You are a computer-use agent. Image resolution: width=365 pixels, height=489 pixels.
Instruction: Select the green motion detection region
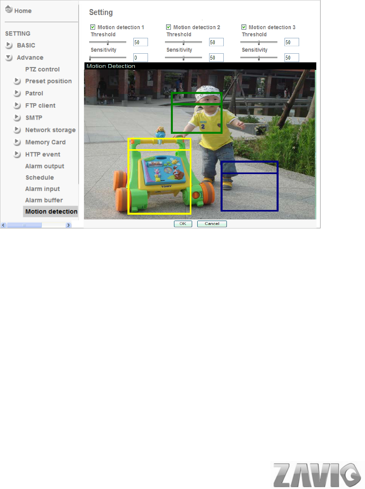197,113
